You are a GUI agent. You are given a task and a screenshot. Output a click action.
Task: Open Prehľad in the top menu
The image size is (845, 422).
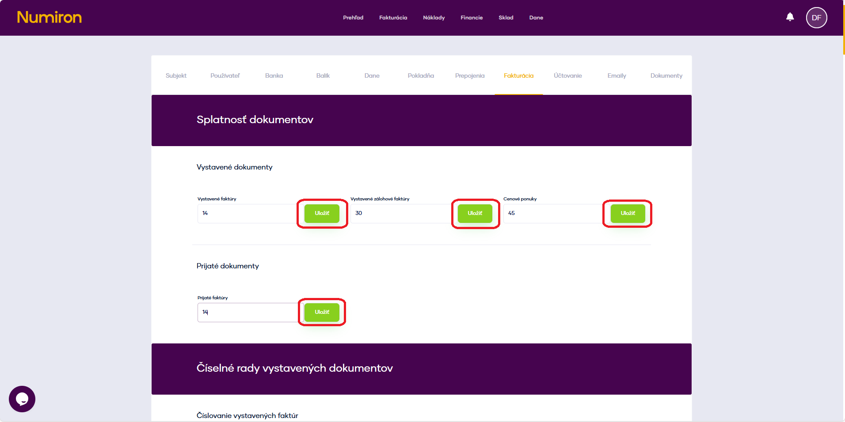click(353, 18)
